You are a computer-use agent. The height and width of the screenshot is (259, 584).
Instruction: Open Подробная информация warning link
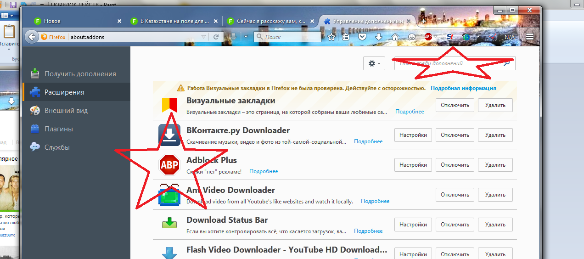(463, 88)
